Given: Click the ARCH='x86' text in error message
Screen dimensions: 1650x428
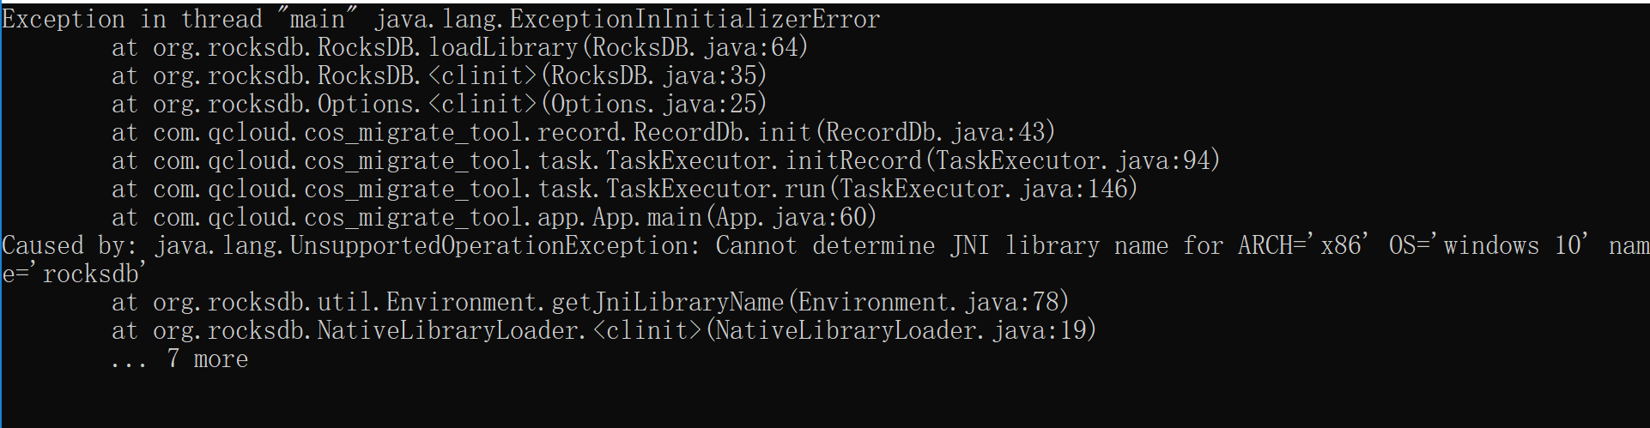Looking at the screenshot, I should [x=1301, y=245].
